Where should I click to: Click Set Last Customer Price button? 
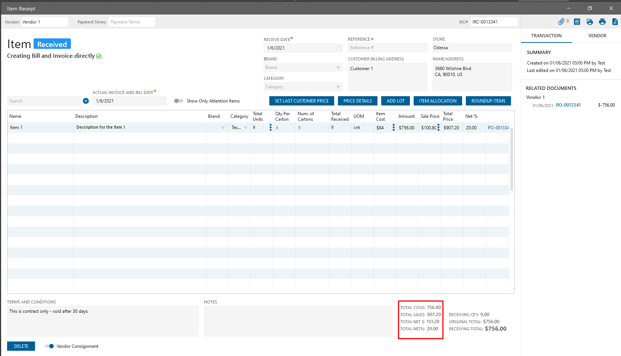(302, 101)
